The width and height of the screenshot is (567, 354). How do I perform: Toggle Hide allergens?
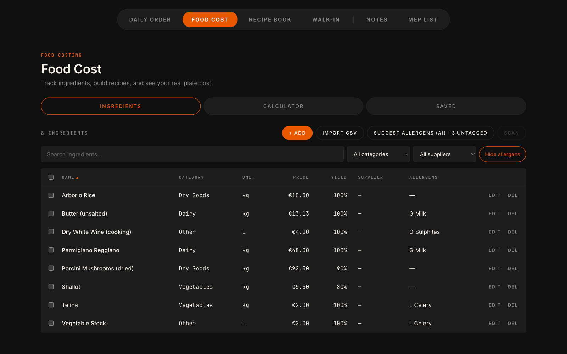503,154
